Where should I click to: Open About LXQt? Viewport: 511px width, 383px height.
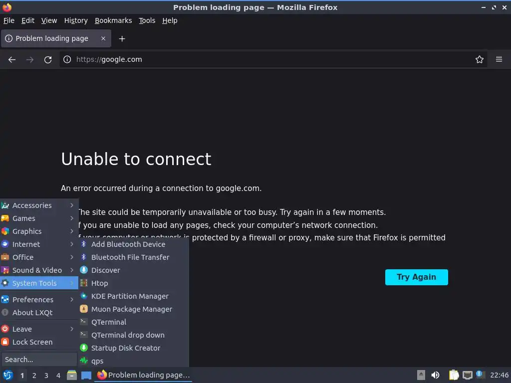(39, 313)
